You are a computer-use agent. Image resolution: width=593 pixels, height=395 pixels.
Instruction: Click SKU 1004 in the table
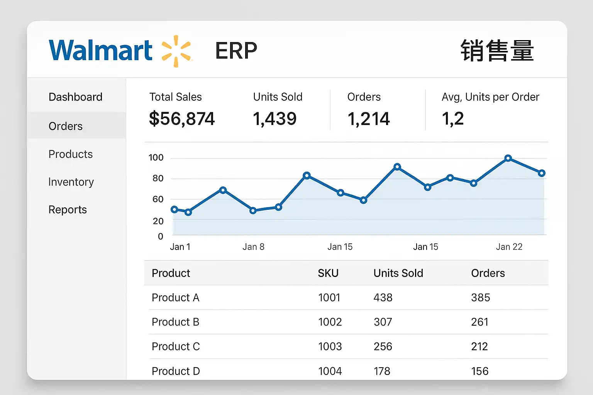point(330,371)
